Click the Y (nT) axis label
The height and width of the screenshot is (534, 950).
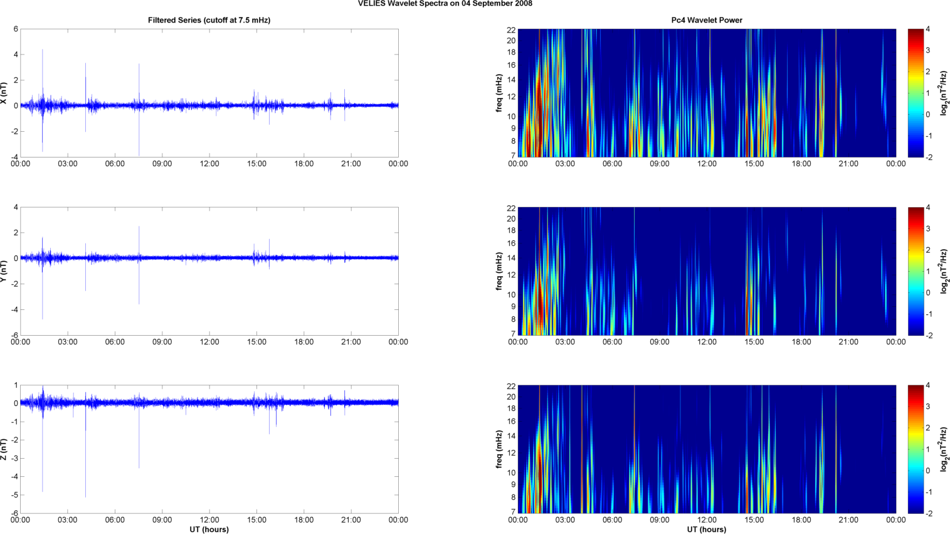pyautogui.click(x=4, y=271)
